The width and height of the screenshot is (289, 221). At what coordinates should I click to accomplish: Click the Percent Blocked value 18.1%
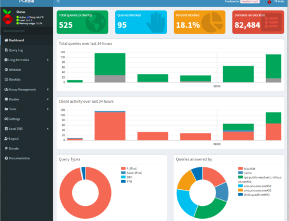point(188,25)
